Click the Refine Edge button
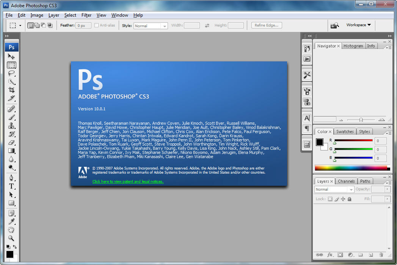This screenshot has width=397, height=265. [x=267, y=25]
